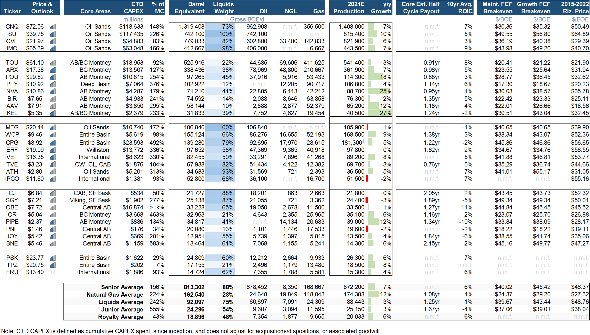The width and height of the screenshot is (590, 335).
Task: Click the CTD CAPEX footnote text
Action: click(190, 331)
